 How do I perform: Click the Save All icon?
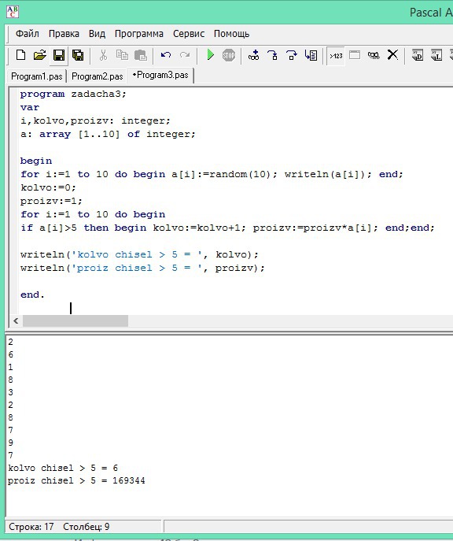click(78, 55)
